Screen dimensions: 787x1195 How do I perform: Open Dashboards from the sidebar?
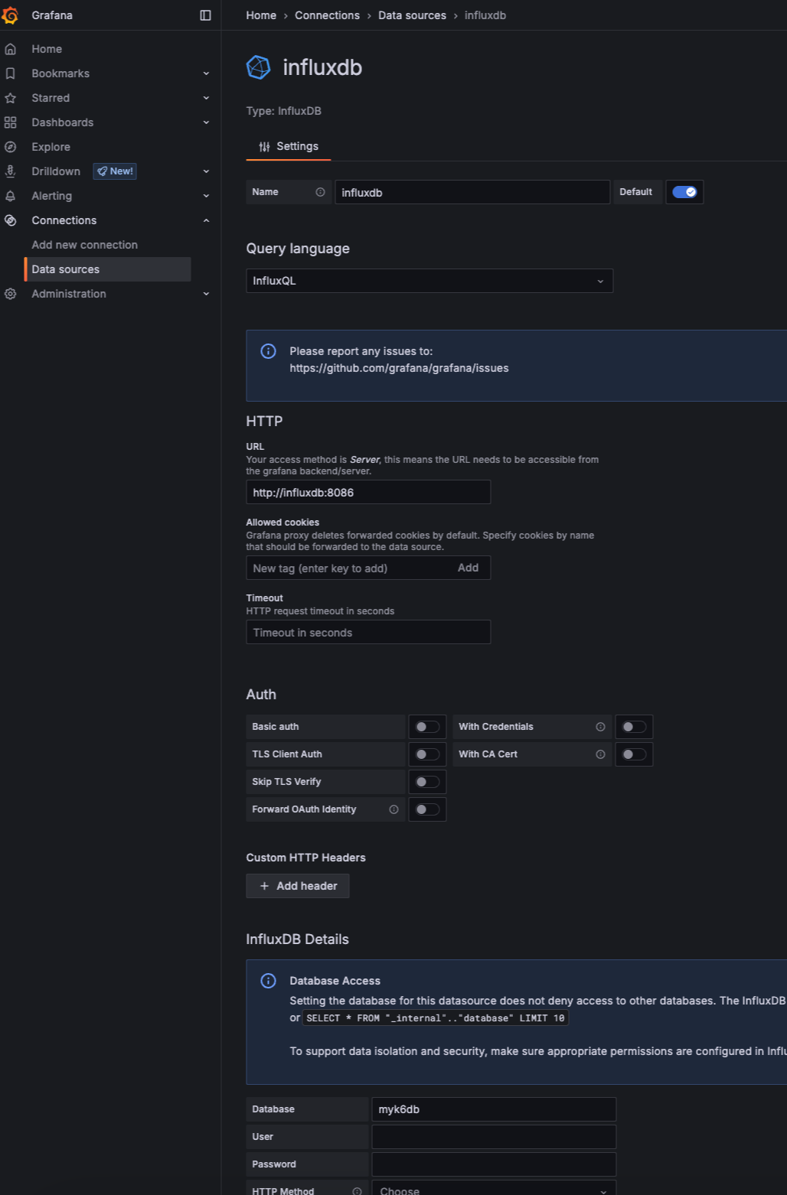click(63, 122)
